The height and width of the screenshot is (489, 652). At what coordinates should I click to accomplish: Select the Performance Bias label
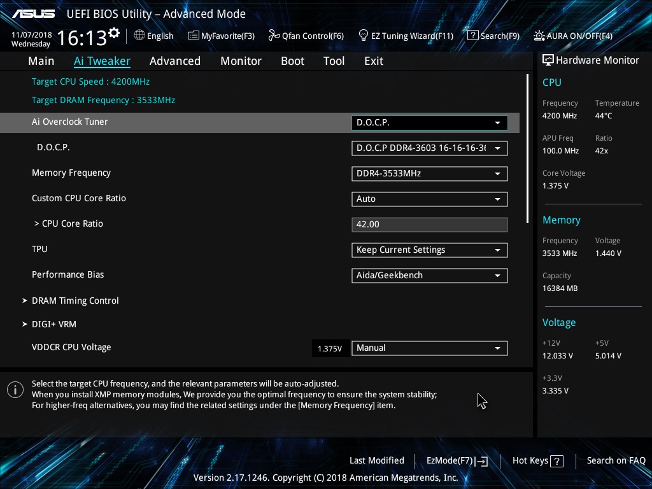tap(67, 274)
